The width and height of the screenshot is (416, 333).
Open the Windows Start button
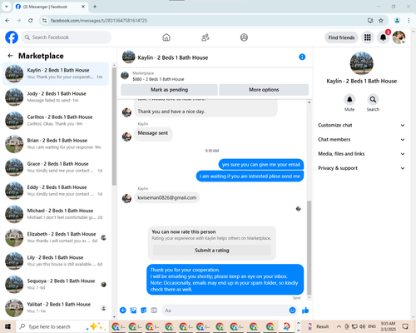click(x=7, y=326)
